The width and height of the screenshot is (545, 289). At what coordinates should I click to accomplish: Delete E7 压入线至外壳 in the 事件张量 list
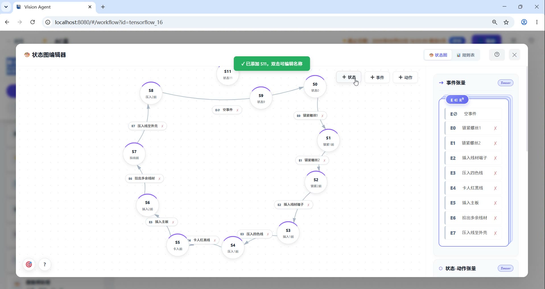coord(496,233)
